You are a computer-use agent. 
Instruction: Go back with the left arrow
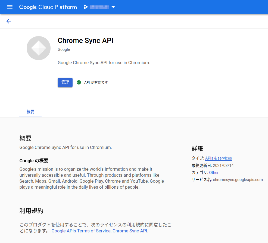(9, 21)
